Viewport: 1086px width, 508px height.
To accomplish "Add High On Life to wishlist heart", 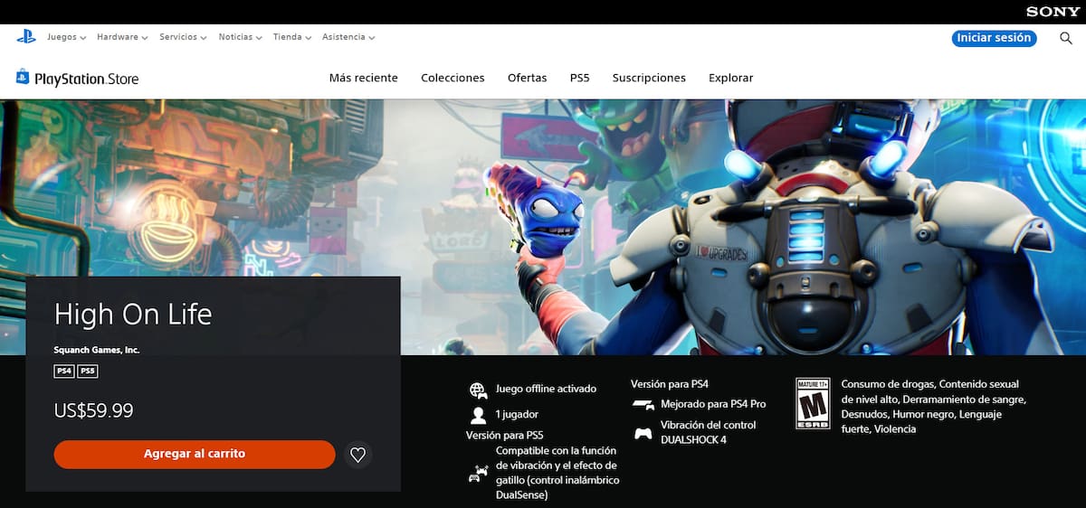I will click(357, 455).
